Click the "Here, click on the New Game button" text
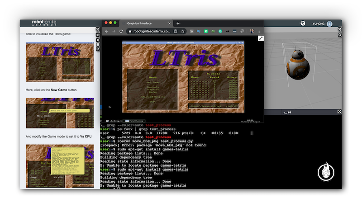 coord(52,90)
